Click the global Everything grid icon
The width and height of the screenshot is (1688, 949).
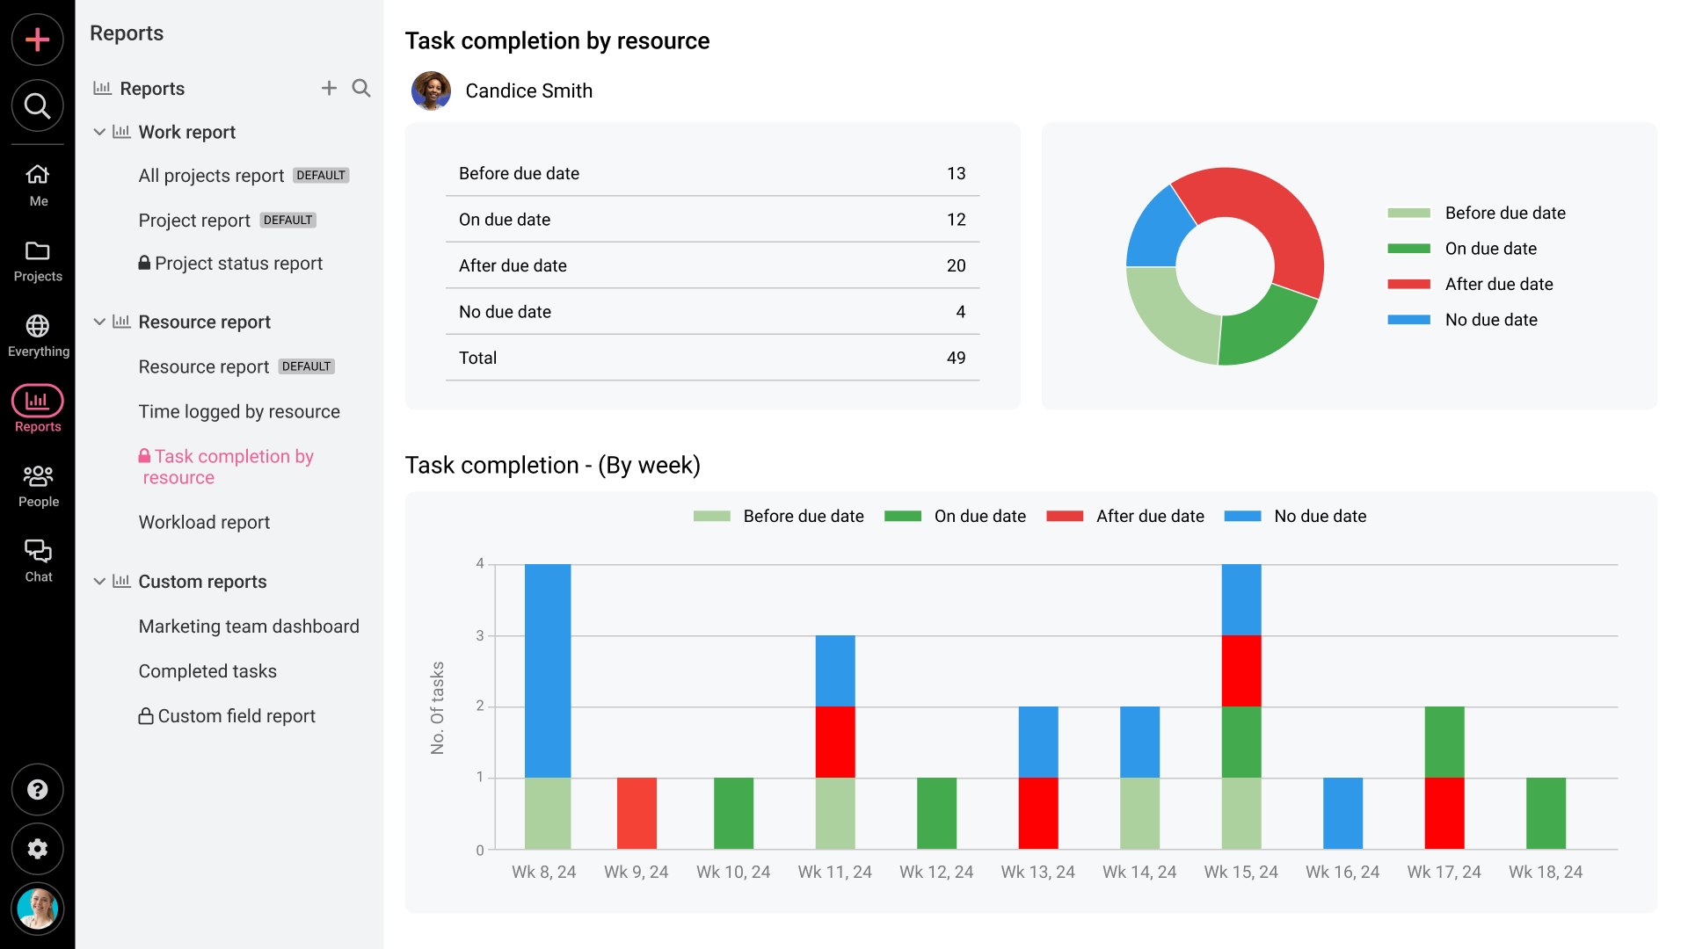pos(37,326)
